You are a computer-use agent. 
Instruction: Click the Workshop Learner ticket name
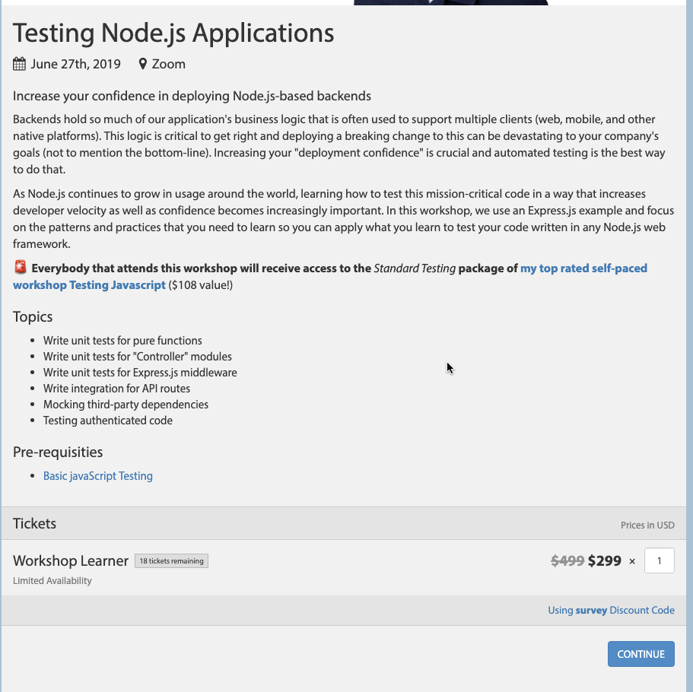point(71,561)
